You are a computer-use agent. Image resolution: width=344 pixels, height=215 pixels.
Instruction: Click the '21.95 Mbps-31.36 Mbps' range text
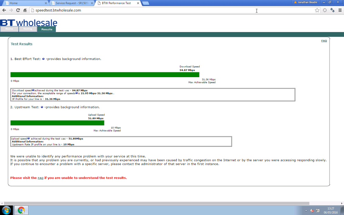click(97, 93)
